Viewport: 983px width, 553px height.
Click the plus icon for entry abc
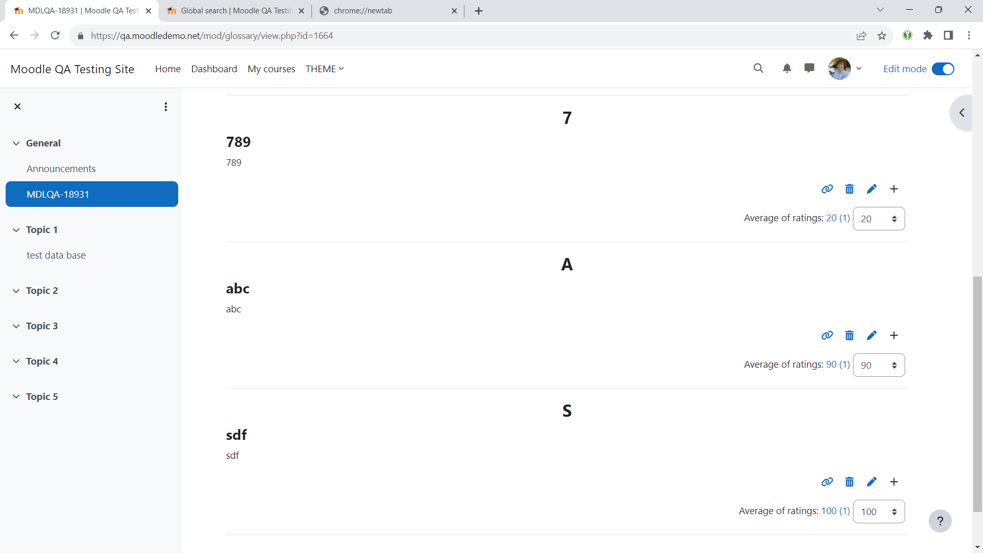(x=894, y=335)
